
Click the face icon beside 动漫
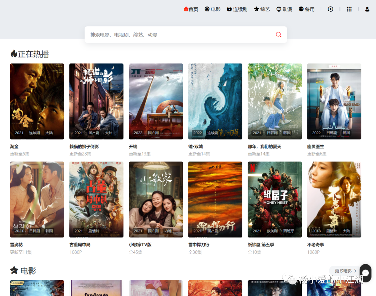click(x=279, y=9)
